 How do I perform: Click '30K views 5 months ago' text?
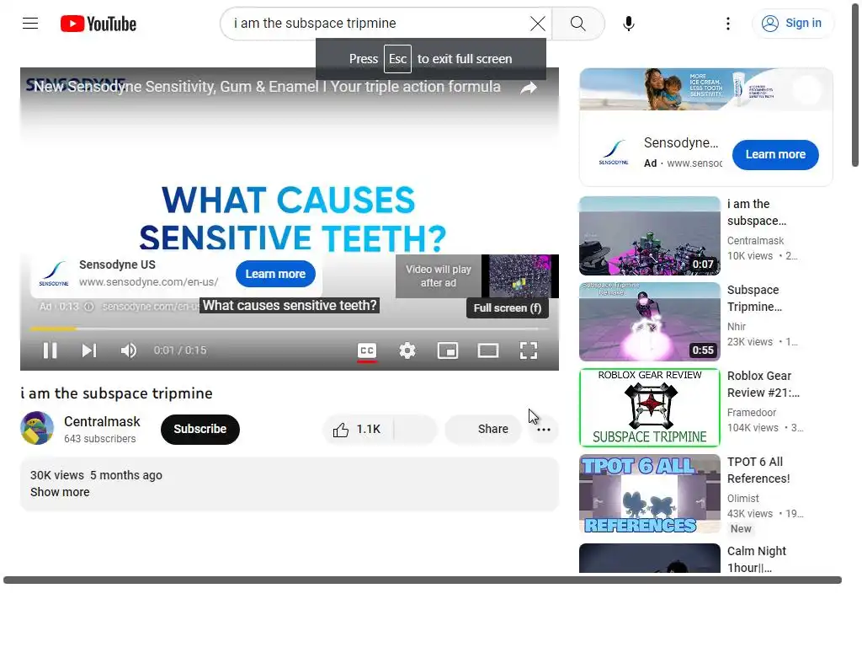(96, 475)
